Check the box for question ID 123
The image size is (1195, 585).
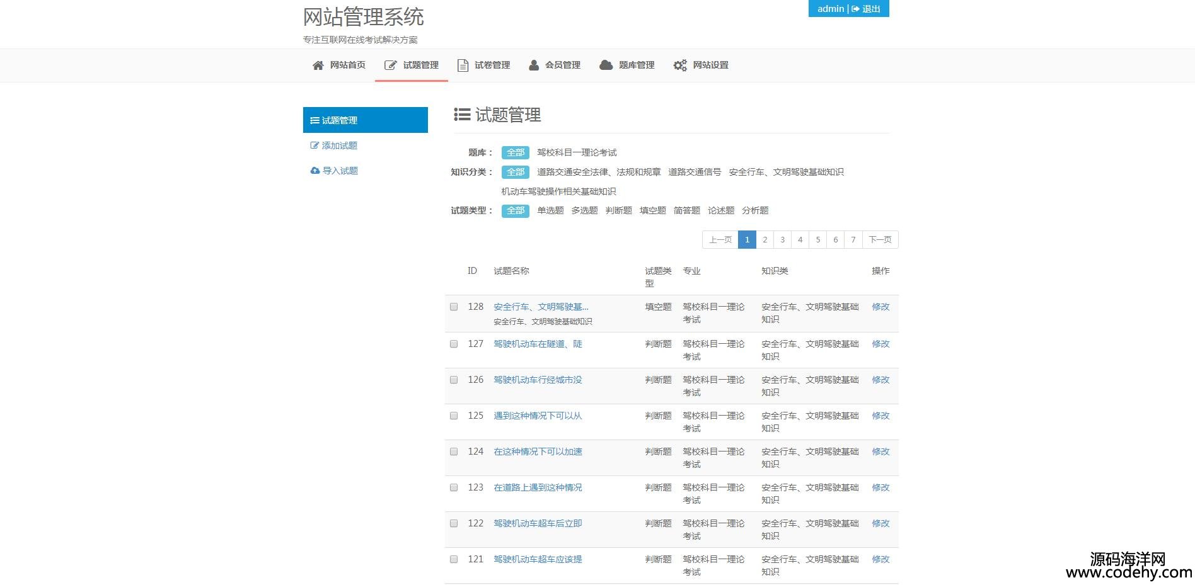[454, 487]
